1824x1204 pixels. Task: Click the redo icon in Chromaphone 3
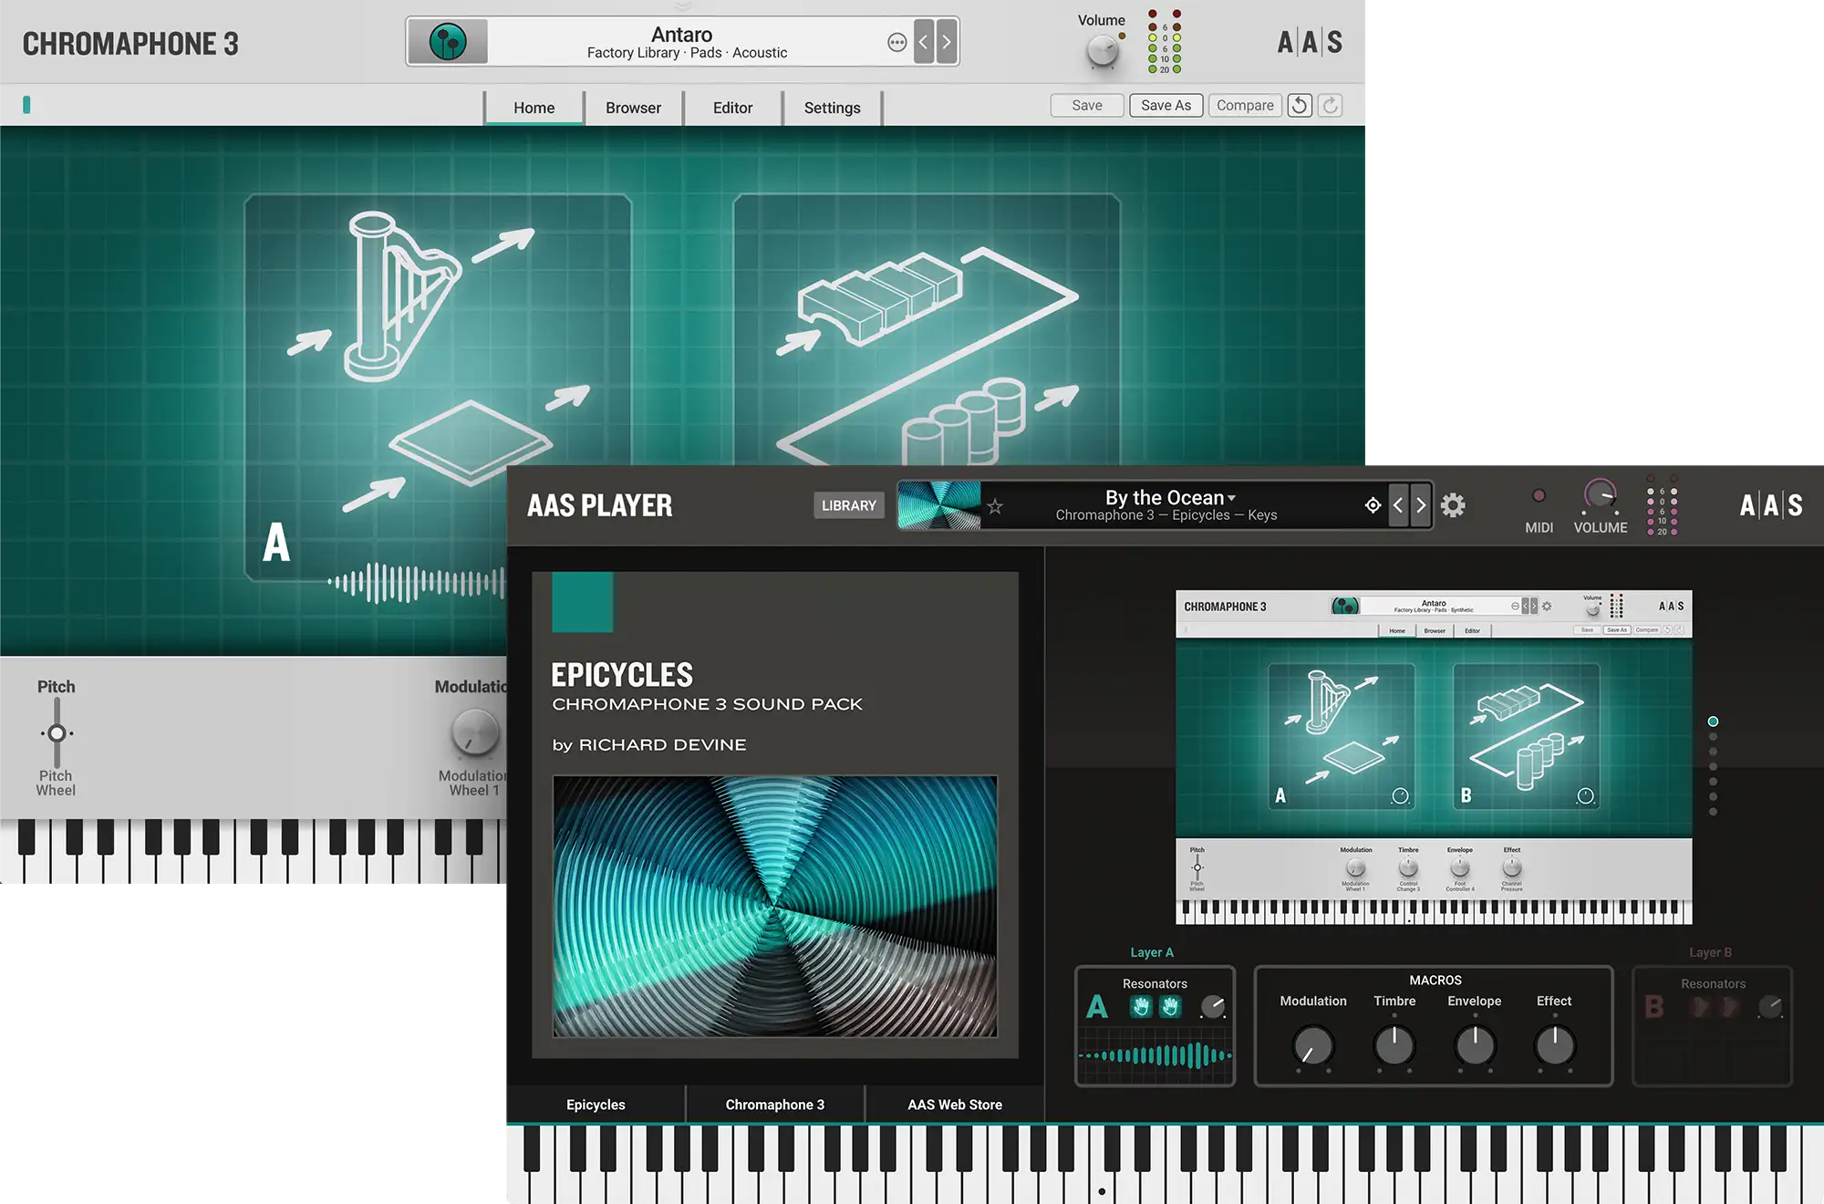tap(1331, 105)
